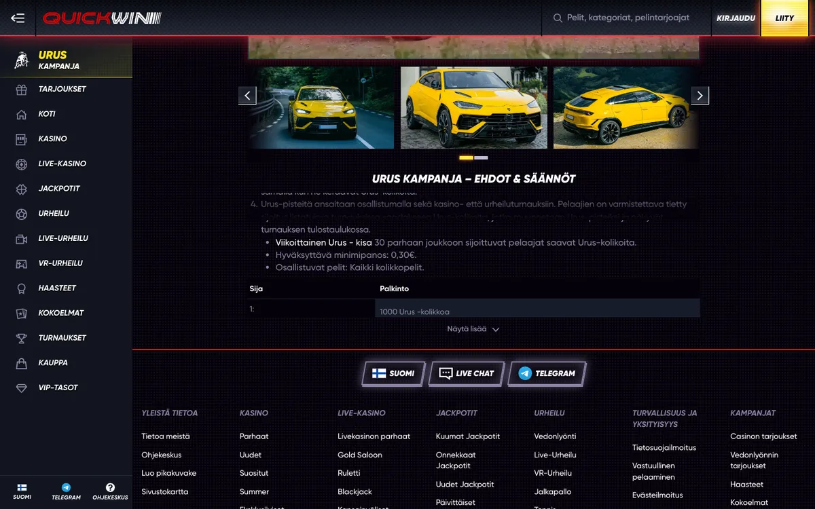
Task: Click the Liity join button
Action: pos(785,18)
